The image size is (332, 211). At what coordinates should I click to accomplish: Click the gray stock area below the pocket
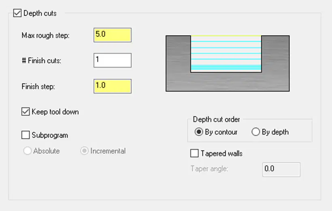coord(228,82)
